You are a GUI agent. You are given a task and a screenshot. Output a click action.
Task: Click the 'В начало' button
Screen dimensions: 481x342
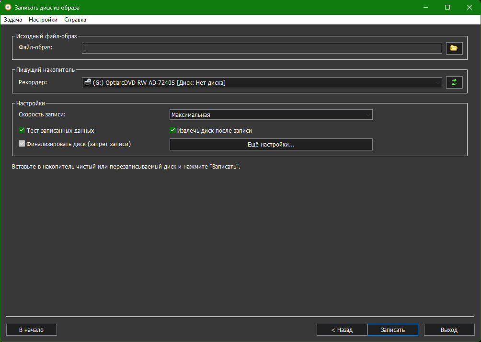pyautogui.click(x=32, y=330)
